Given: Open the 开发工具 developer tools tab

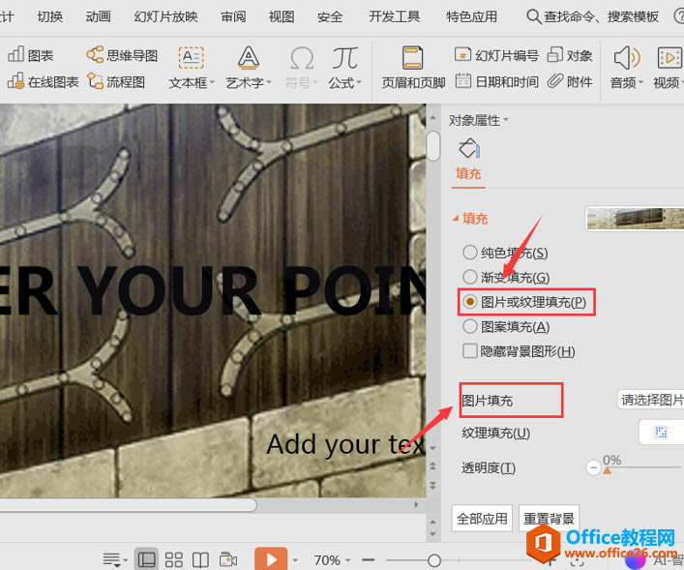Looking at the screenshot, I should 395,16.
